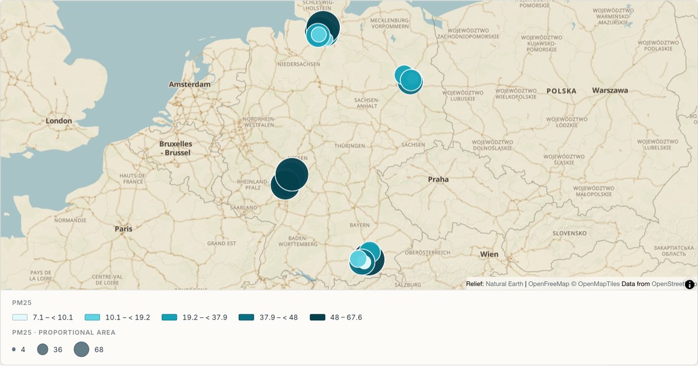Click the PM25 legend heading
698x366 pixels.
pyautogui.click(x=22, y=303)
